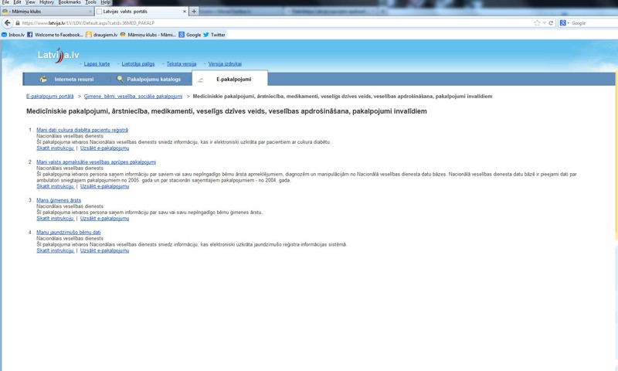Screen dimensions: 618x371
Task: Switch to the Māmiņu klubs tab
Action: tap(46, 12)
